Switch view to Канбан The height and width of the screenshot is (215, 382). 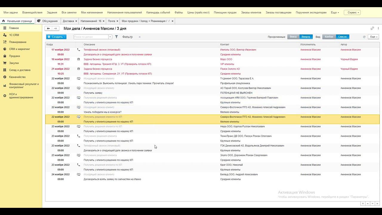(x=329, y=37)
